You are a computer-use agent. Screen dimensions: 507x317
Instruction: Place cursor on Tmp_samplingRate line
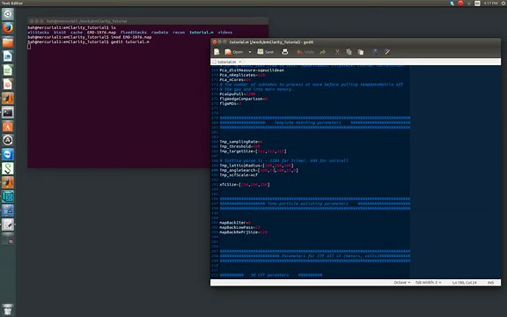(241, 142)
